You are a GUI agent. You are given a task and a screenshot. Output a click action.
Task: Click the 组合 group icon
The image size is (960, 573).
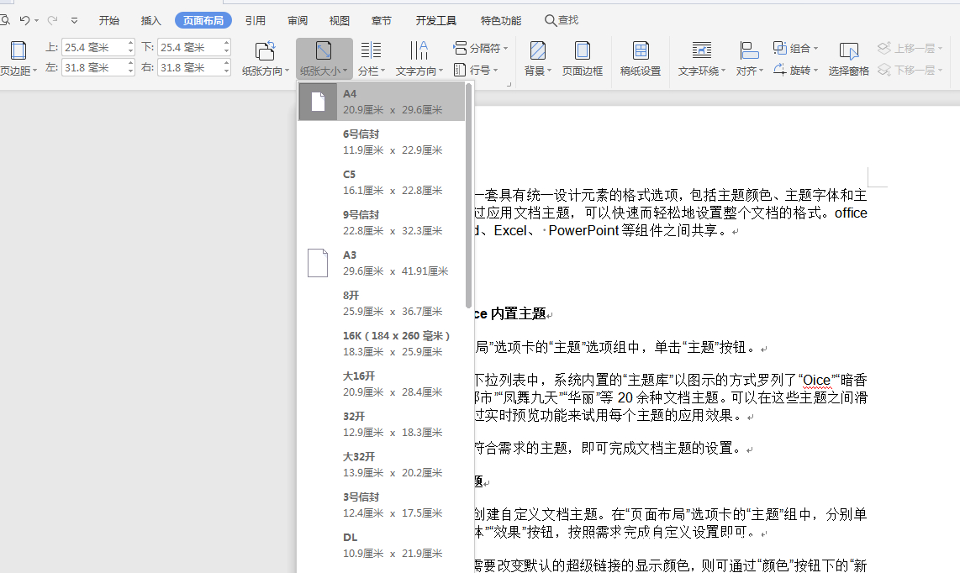point(780,48)
